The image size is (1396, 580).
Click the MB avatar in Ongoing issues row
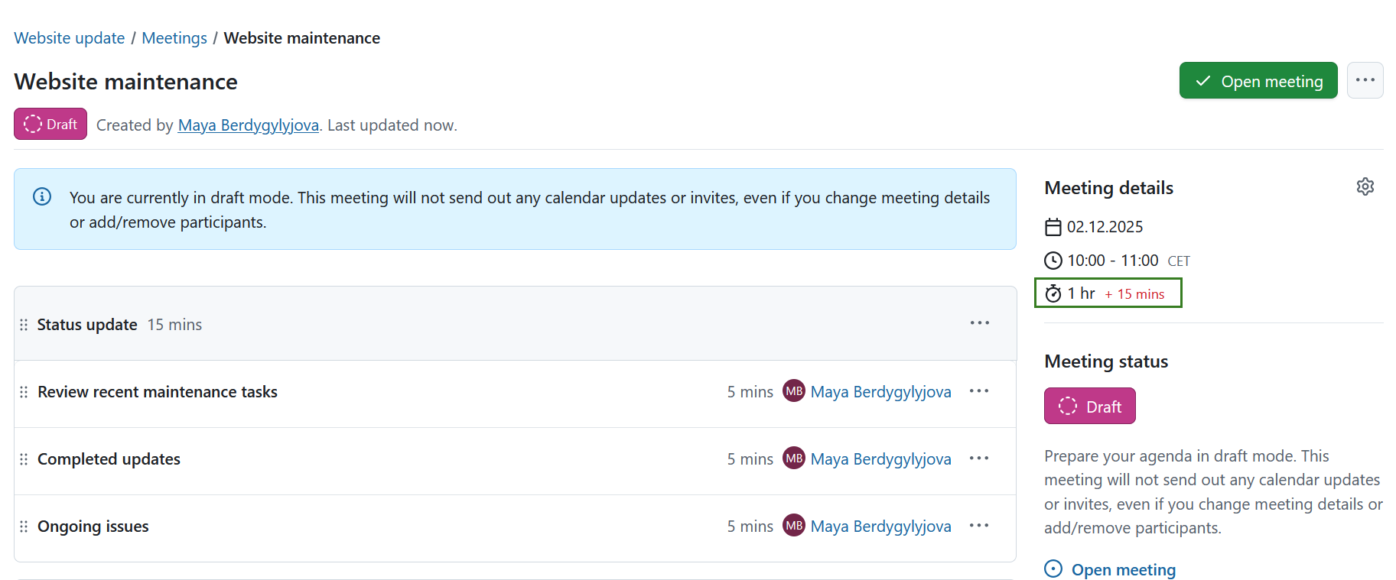coord(793,526)
